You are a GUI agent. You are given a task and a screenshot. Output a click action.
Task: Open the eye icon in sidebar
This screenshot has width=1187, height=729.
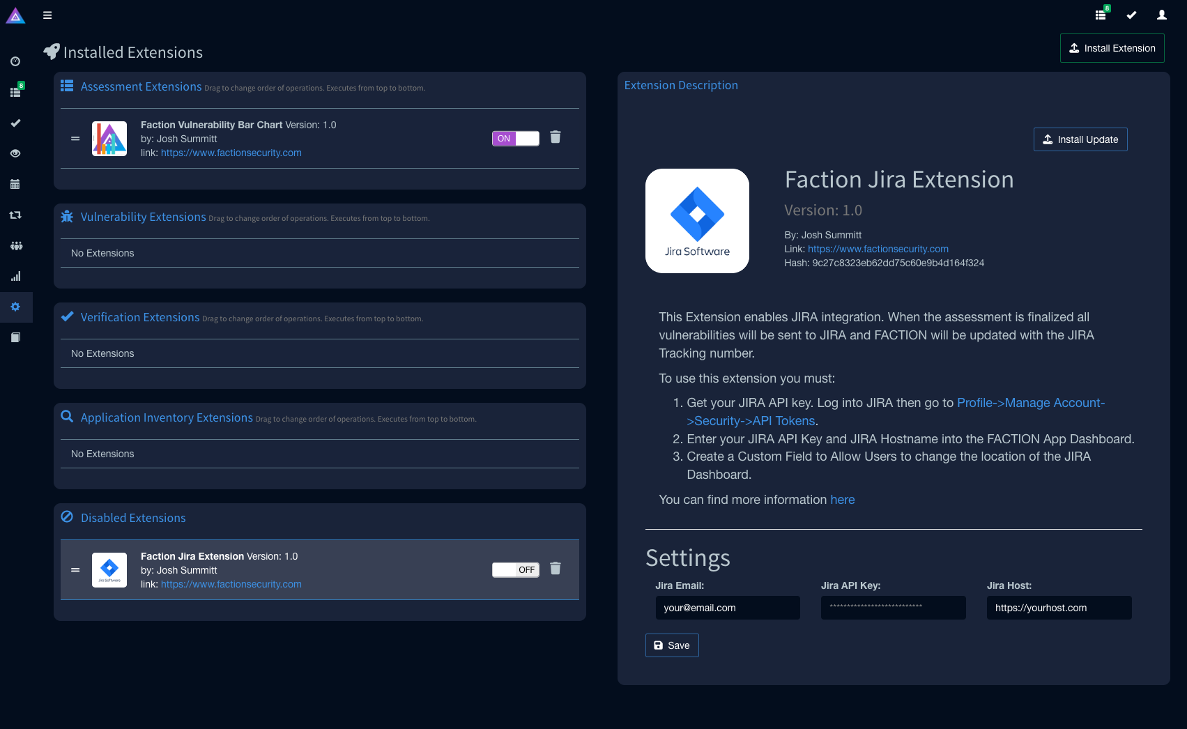point(15,153)
